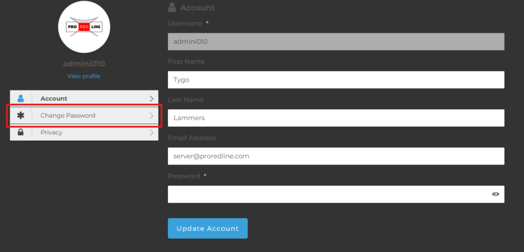Click the grayed Username field admini010

tap(336, 42)
